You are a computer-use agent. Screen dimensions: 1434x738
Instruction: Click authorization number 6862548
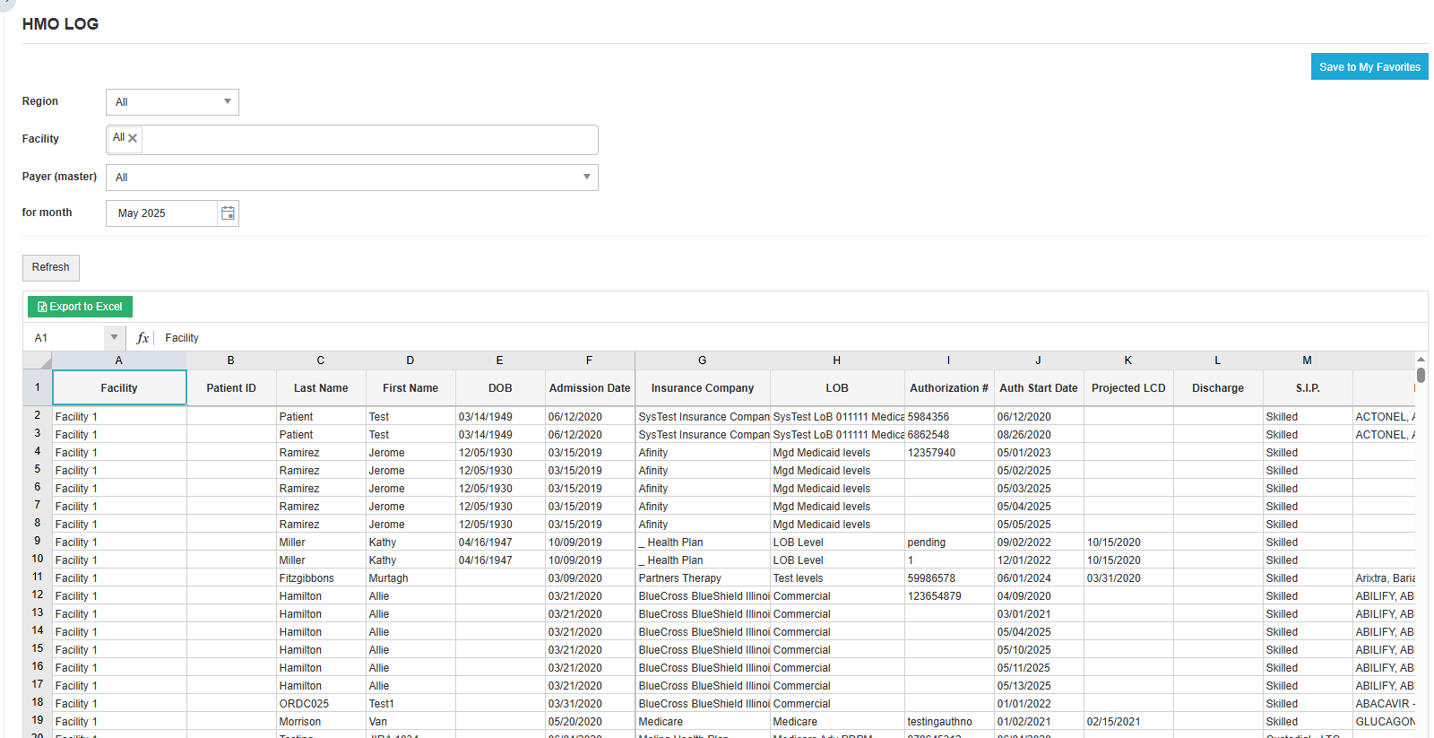click(949, 435)
